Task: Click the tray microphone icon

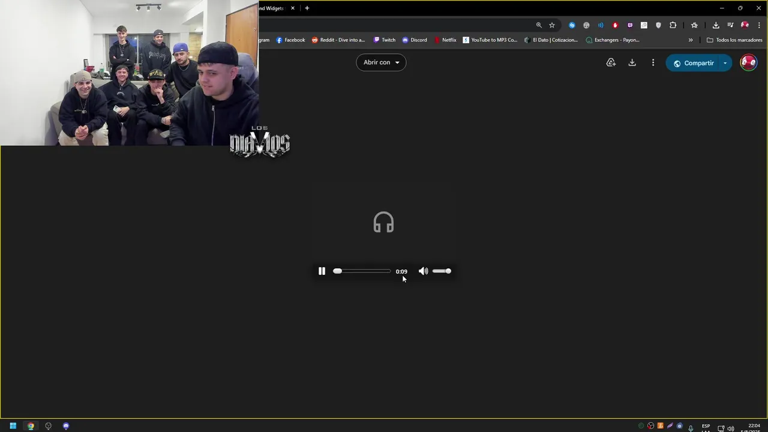Action: [x=691, y=428]
